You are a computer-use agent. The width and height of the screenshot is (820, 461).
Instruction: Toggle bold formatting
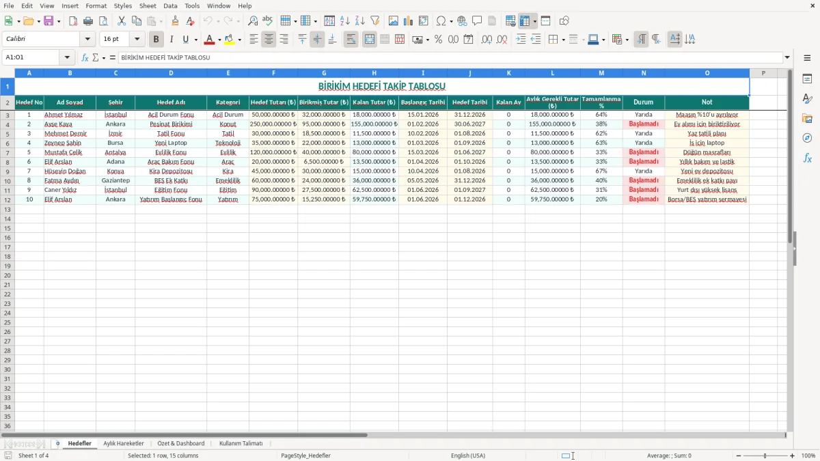156,40
